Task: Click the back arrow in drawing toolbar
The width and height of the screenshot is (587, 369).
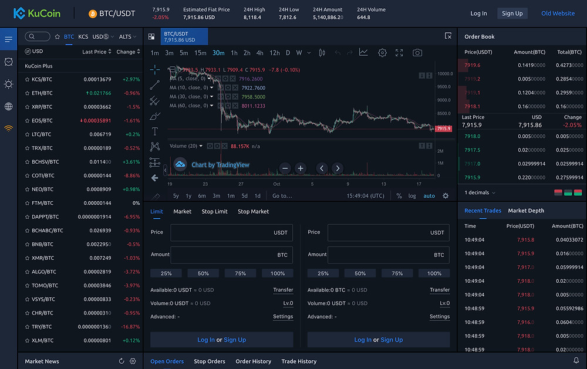Action: point(154,178)
